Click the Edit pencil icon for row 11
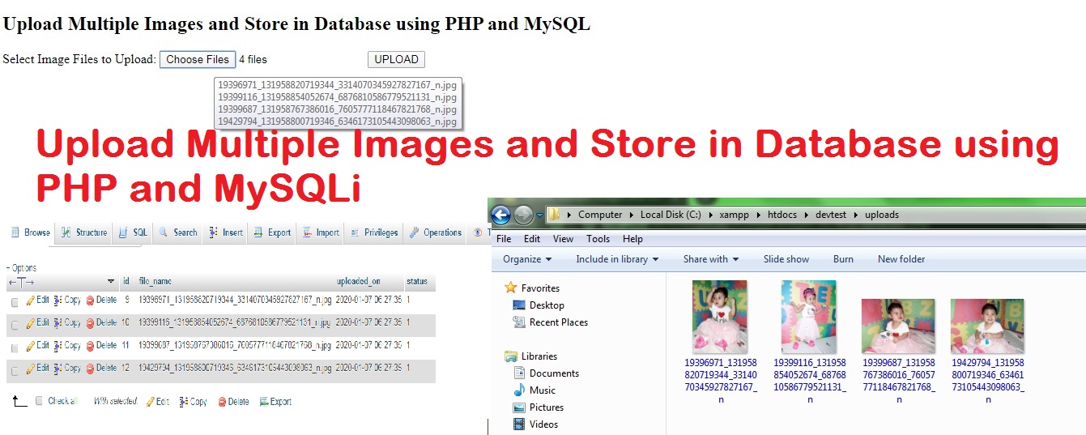 [x=31, y=346]
